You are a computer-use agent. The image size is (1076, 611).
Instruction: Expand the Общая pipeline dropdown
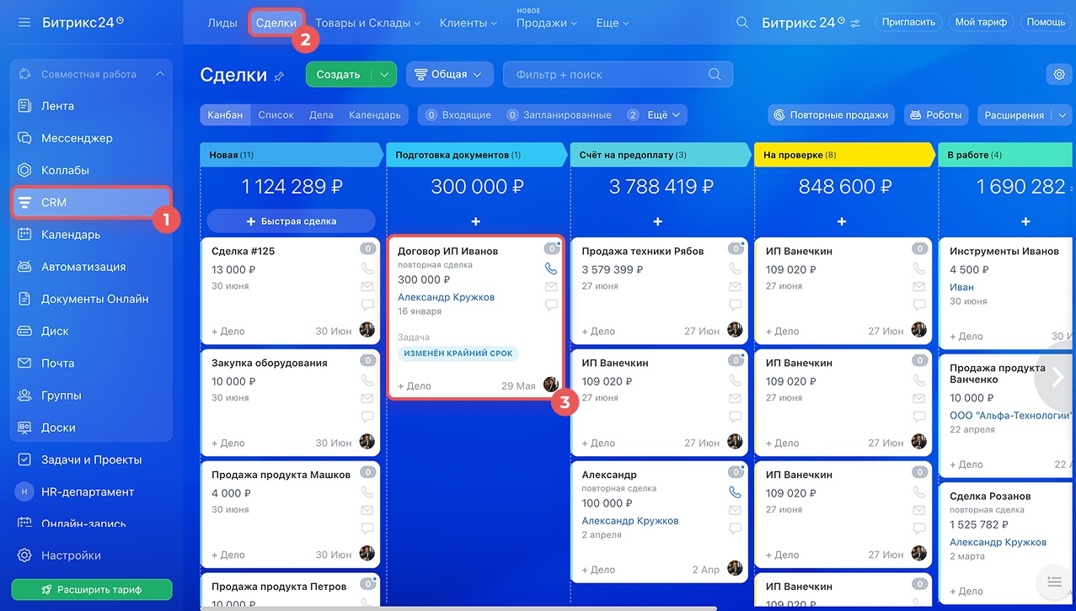coord(450,74)
